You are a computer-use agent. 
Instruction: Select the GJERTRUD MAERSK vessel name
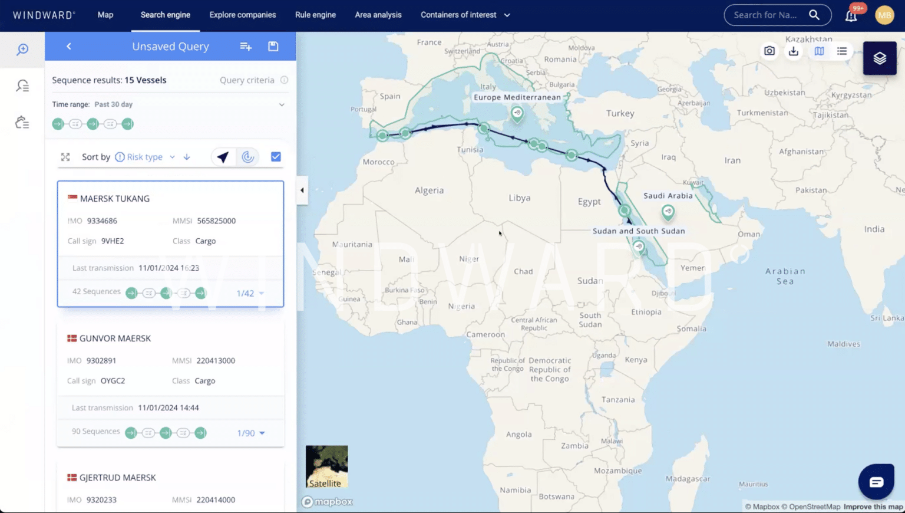click(118, 478)
